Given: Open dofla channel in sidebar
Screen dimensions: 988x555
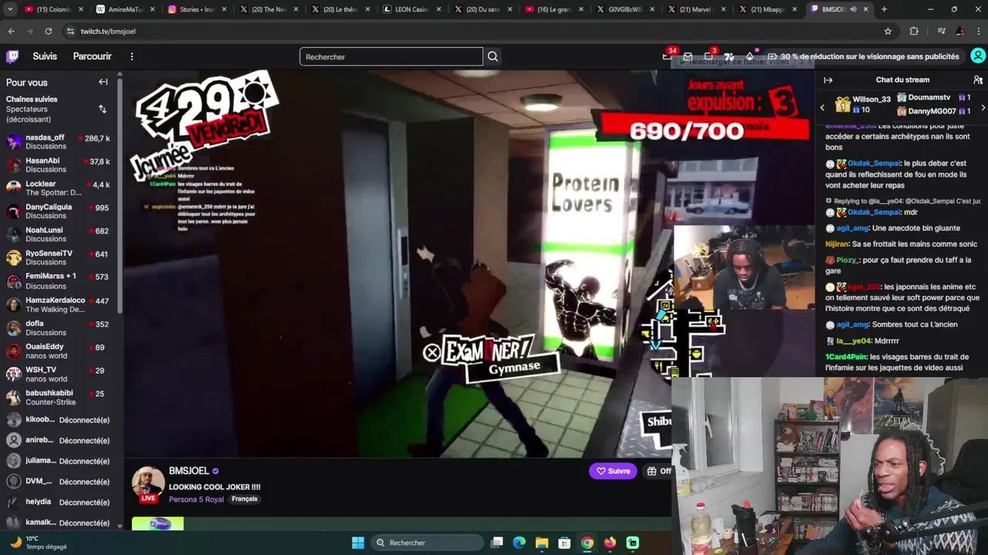Looking at the screenshot, I should click(x=59, y=328).
